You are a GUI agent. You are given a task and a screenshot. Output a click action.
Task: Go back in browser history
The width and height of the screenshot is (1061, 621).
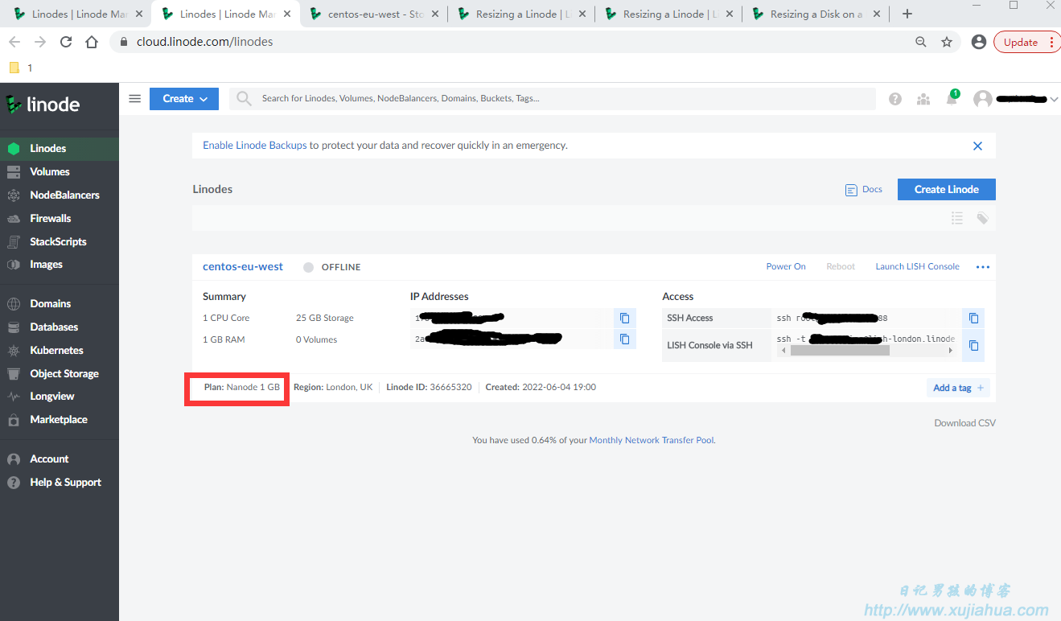click(14, 42)
